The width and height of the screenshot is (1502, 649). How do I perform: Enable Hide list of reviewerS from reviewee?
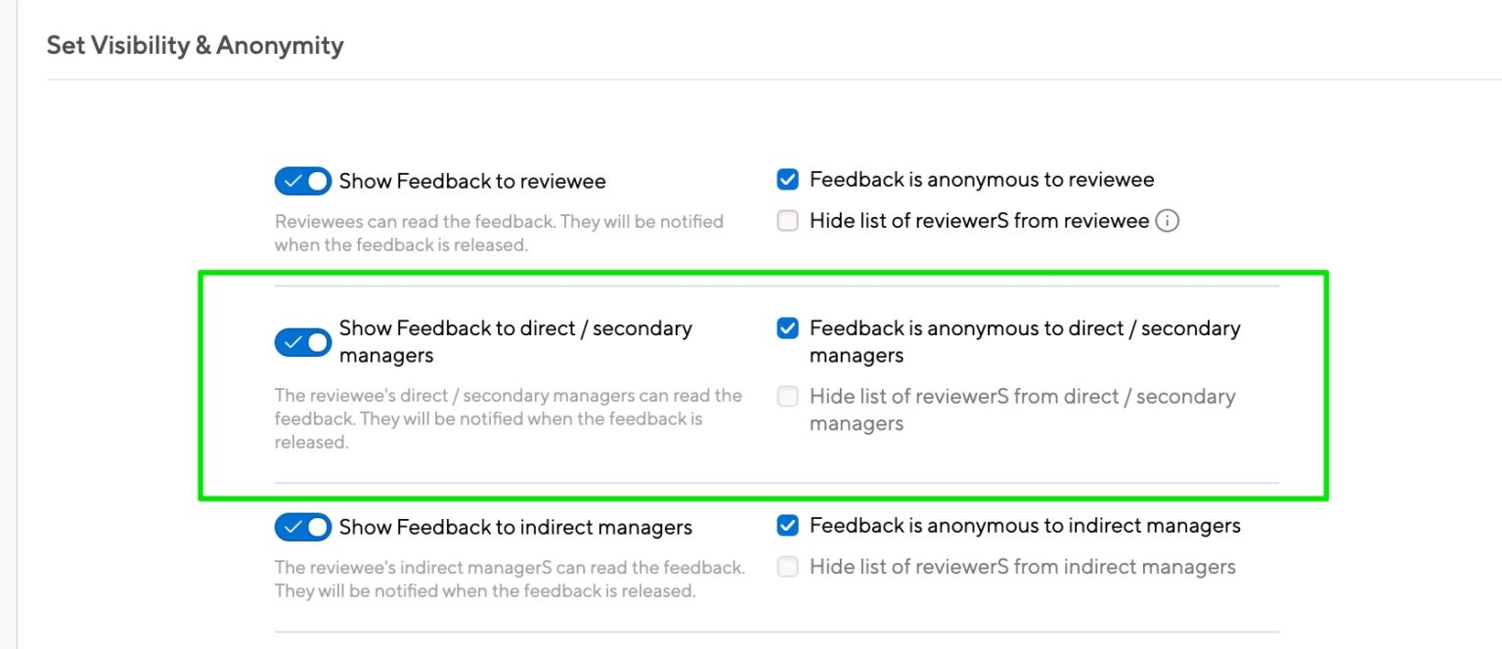point(787,221)
